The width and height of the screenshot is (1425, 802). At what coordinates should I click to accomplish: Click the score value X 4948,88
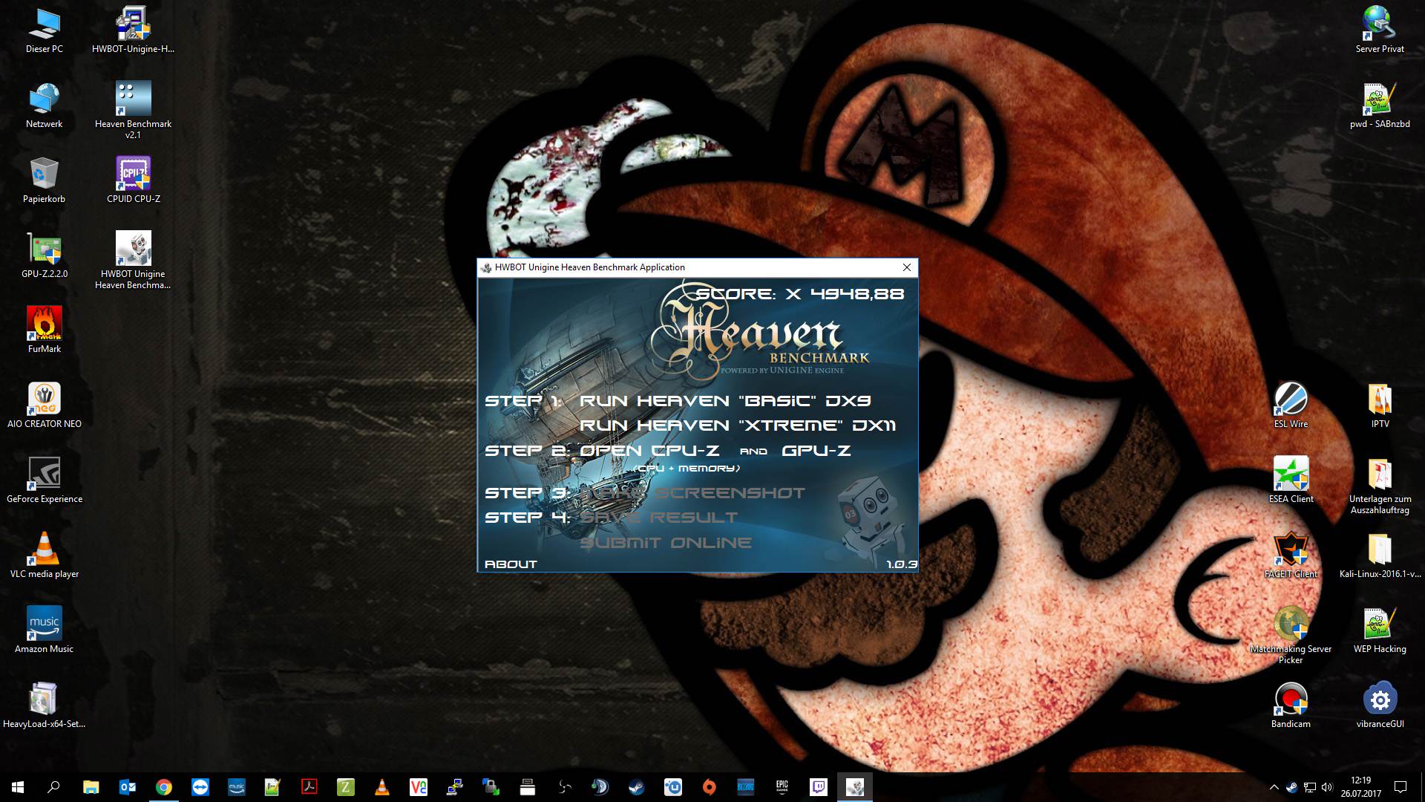pos(845,294)
